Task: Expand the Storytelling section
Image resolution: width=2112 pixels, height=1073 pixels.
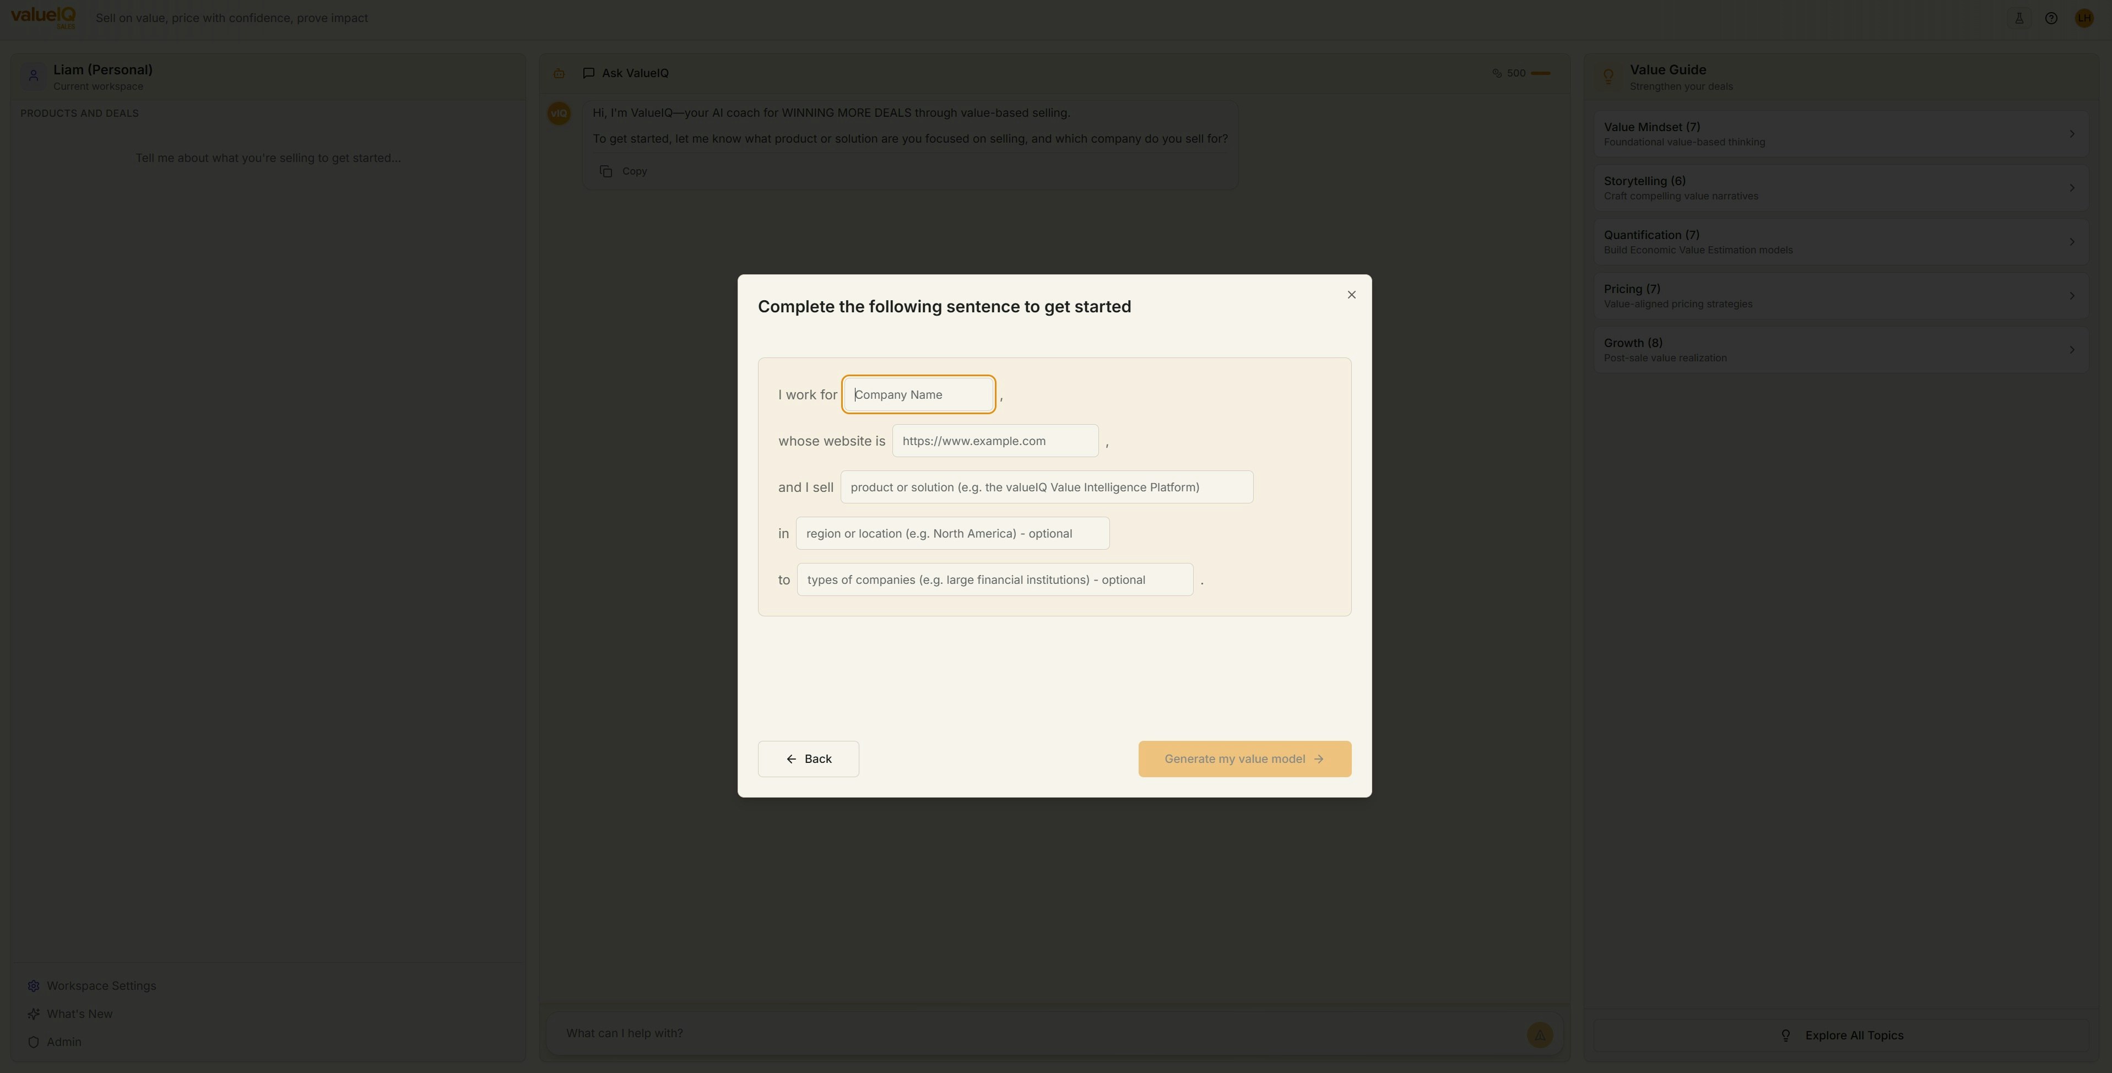Action: pos(1842,187)
